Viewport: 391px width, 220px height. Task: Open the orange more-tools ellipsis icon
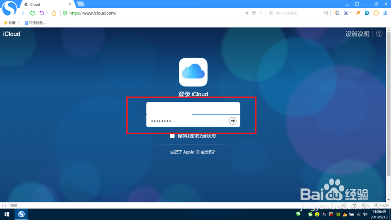(376, 13)
